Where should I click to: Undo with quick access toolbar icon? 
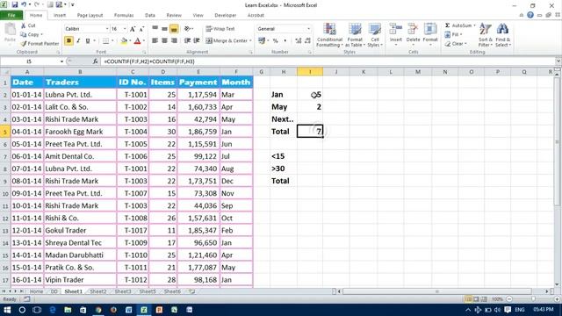coord(24,4)
